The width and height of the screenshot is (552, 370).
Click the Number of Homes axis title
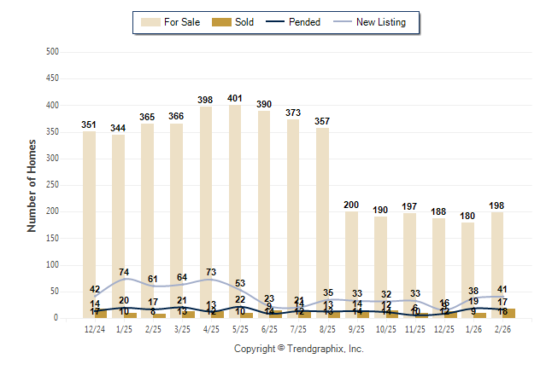(x=32, y=185)
